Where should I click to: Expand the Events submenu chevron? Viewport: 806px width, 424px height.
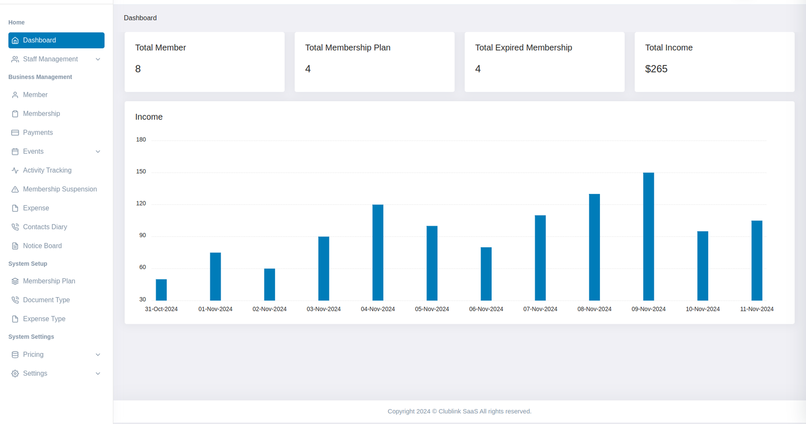coord(98,152)
